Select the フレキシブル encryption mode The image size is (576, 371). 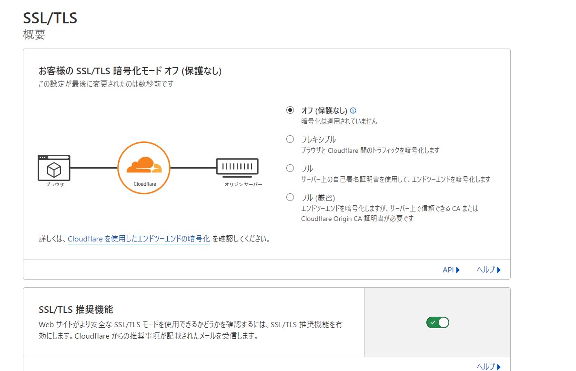(x=290, y=139)
